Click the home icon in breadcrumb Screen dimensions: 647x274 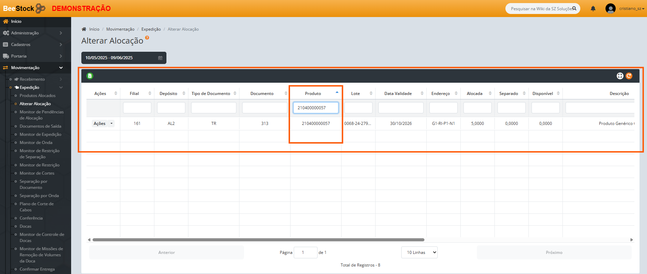[84, 29]
